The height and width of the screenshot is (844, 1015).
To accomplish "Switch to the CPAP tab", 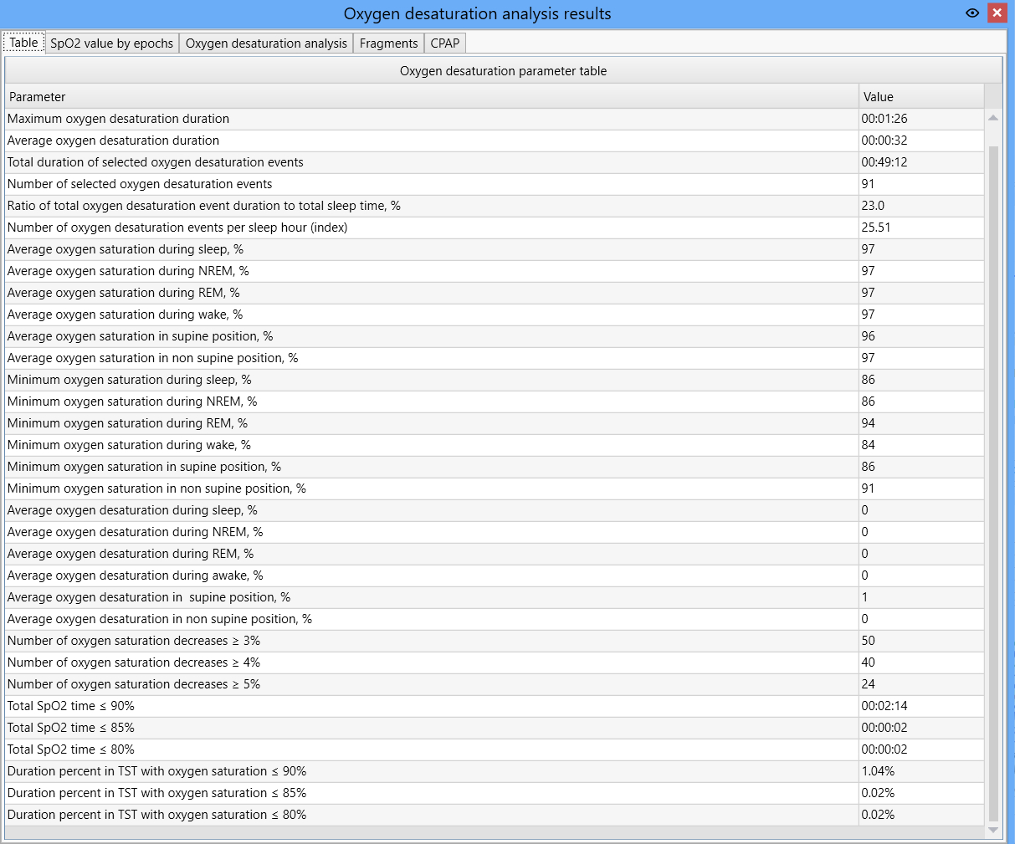I will point(445,43).
